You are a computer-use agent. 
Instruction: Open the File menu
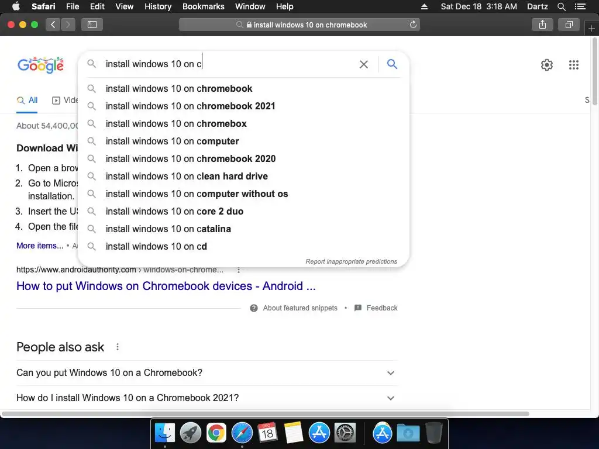click(x=72, y=6)
